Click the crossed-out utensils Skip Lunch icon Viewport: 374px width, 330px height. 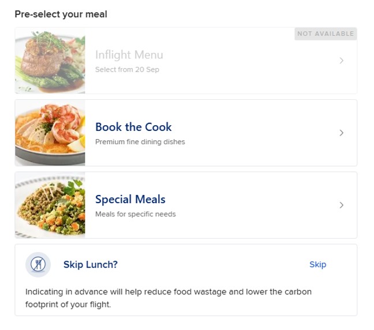38,265
